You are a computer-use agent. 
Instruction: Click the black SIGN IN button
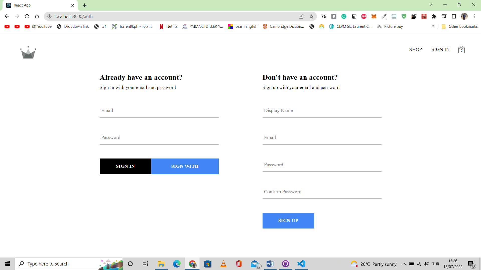pos(126,166)
